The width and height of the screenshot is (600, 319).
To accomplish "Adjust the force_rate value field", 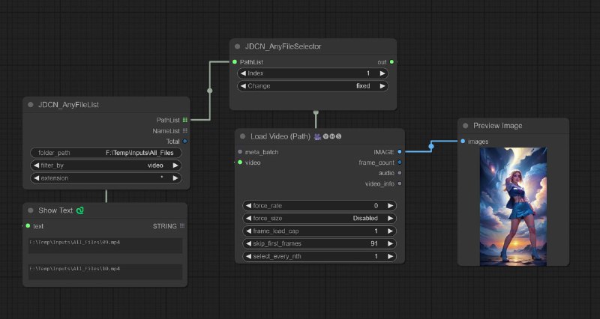I will (x=319, y=205).
